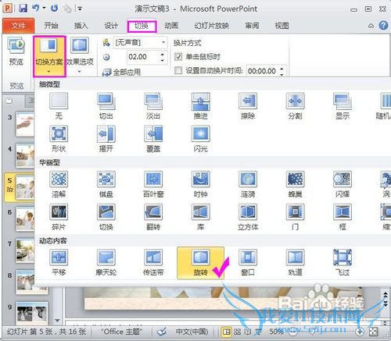
Task: Toggle the 单击鼠标时 on-click checkbox
Action: 178,56
